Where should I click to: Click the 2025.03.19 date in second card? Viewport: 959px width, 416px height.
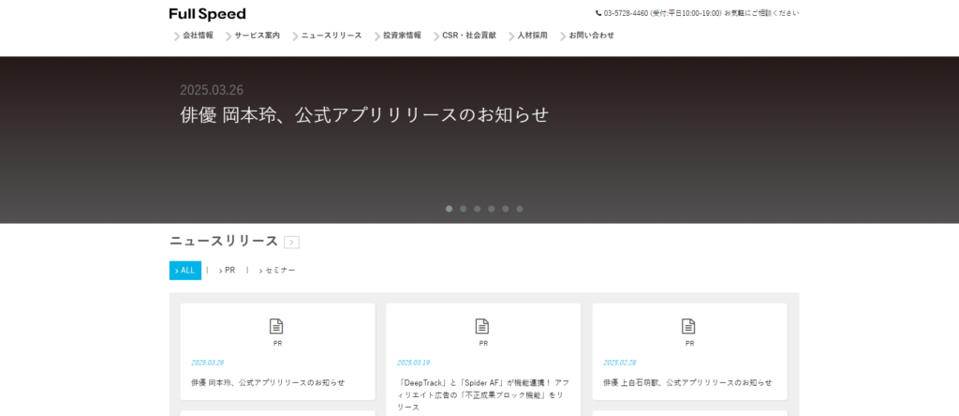point(413,363)
